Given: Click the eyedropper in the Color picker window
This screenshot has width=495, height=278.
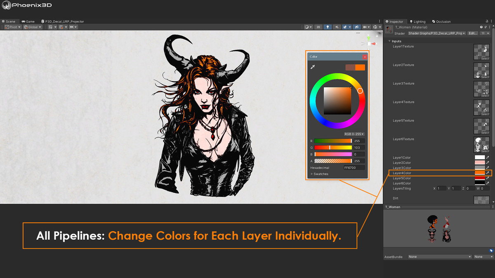Looking at the screenshot, I should point(313,67).
